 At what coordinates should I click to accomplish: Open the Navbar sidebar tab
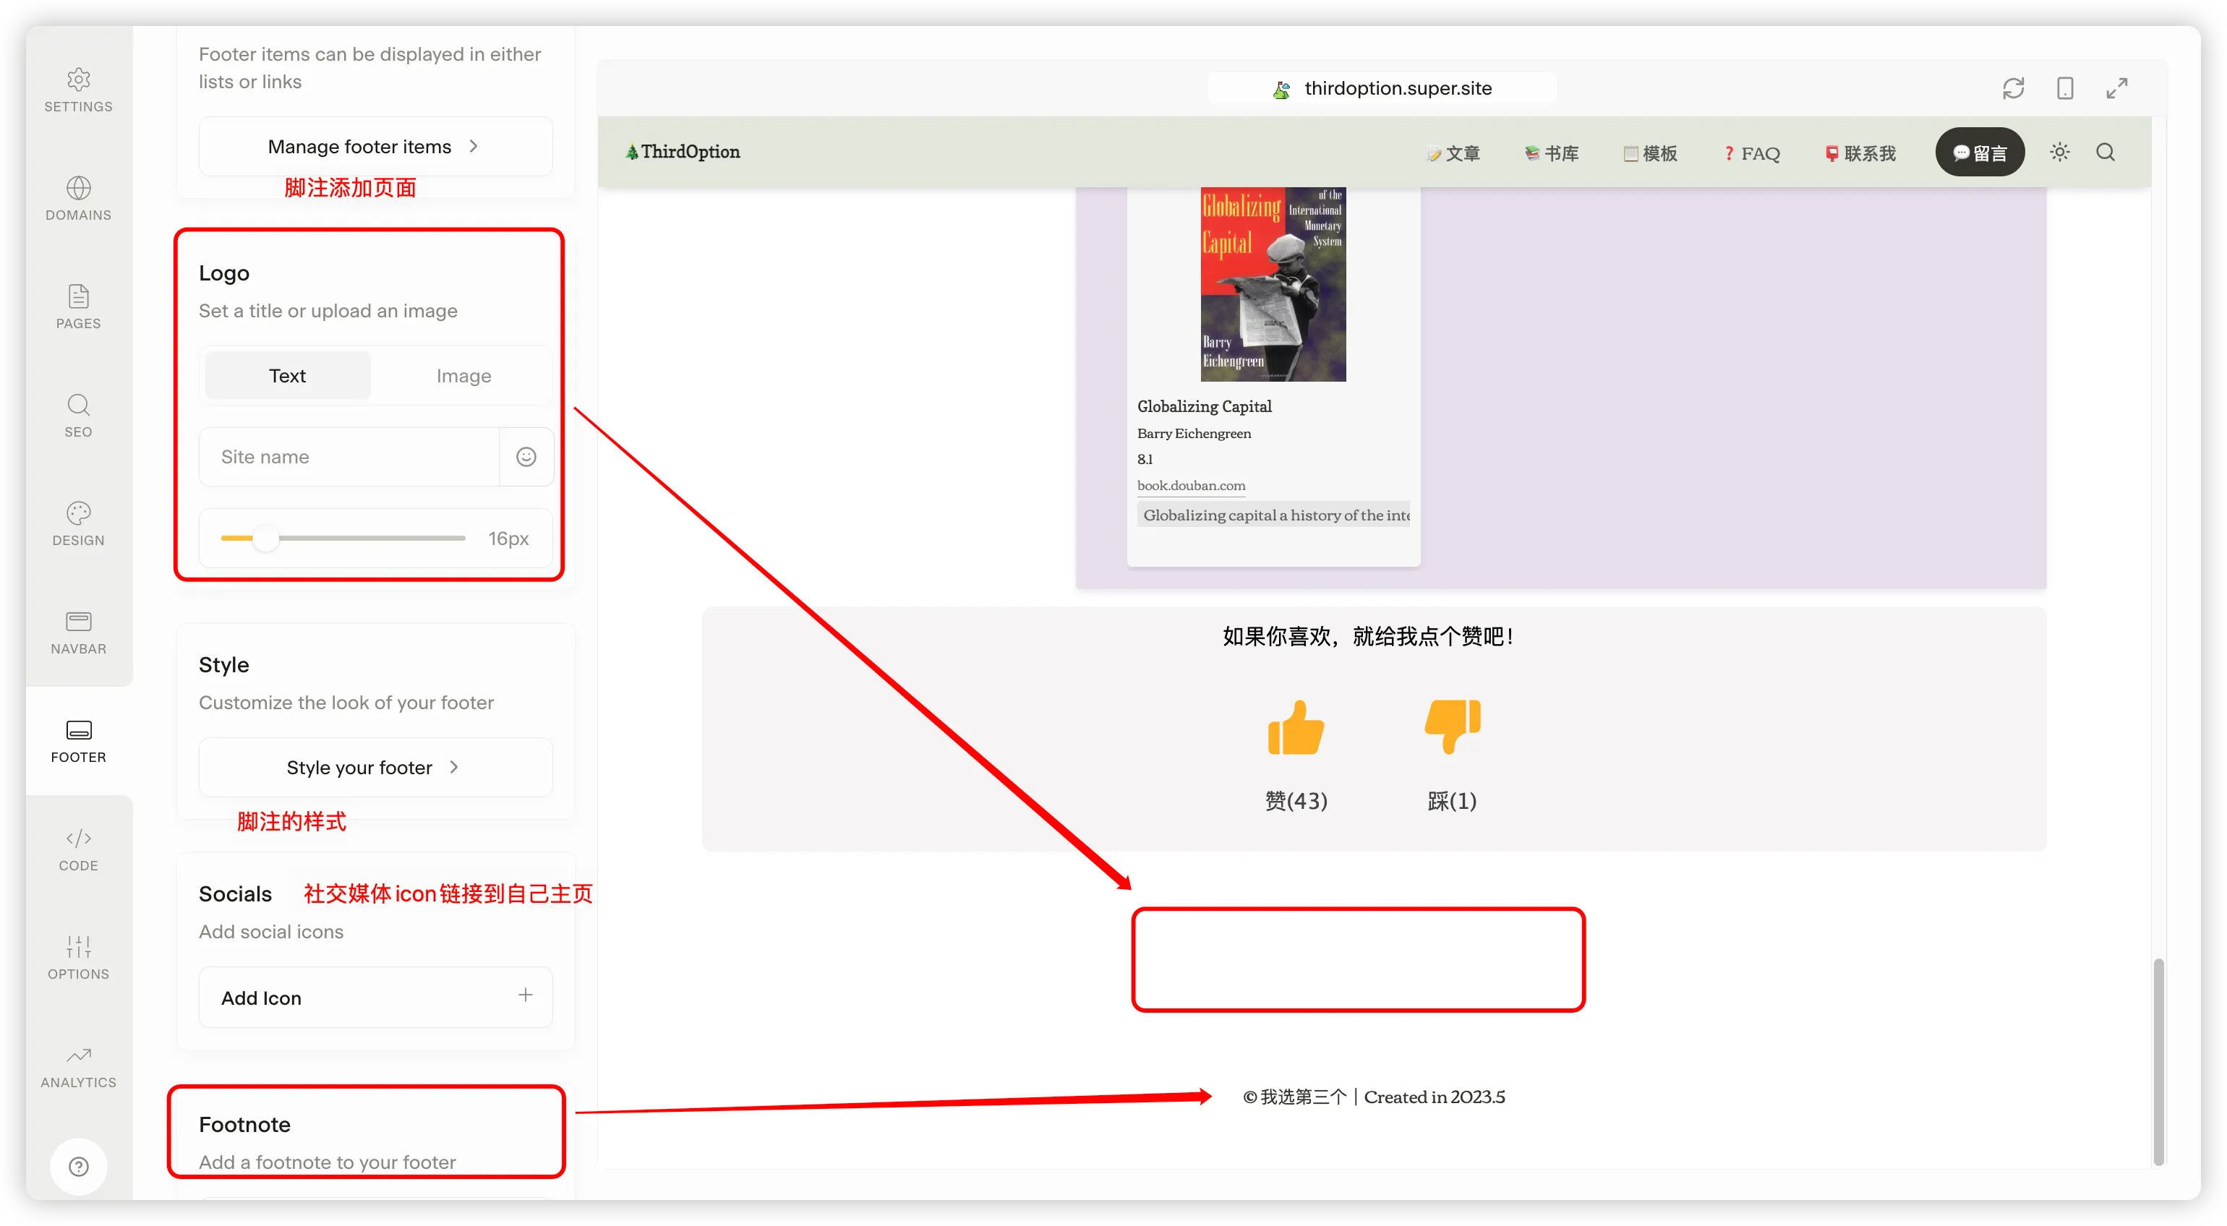(x=78, y=632)
